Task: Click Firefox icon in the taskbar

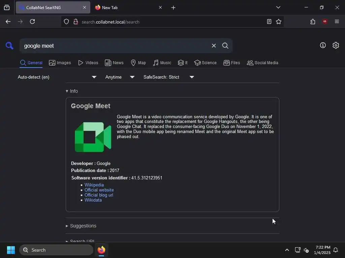Action: tap(101, 250)
